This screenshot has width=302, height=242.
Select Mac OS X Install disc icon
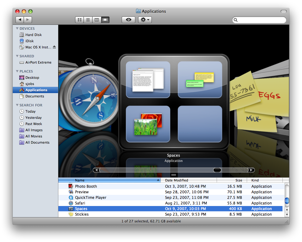click(22, 47)
